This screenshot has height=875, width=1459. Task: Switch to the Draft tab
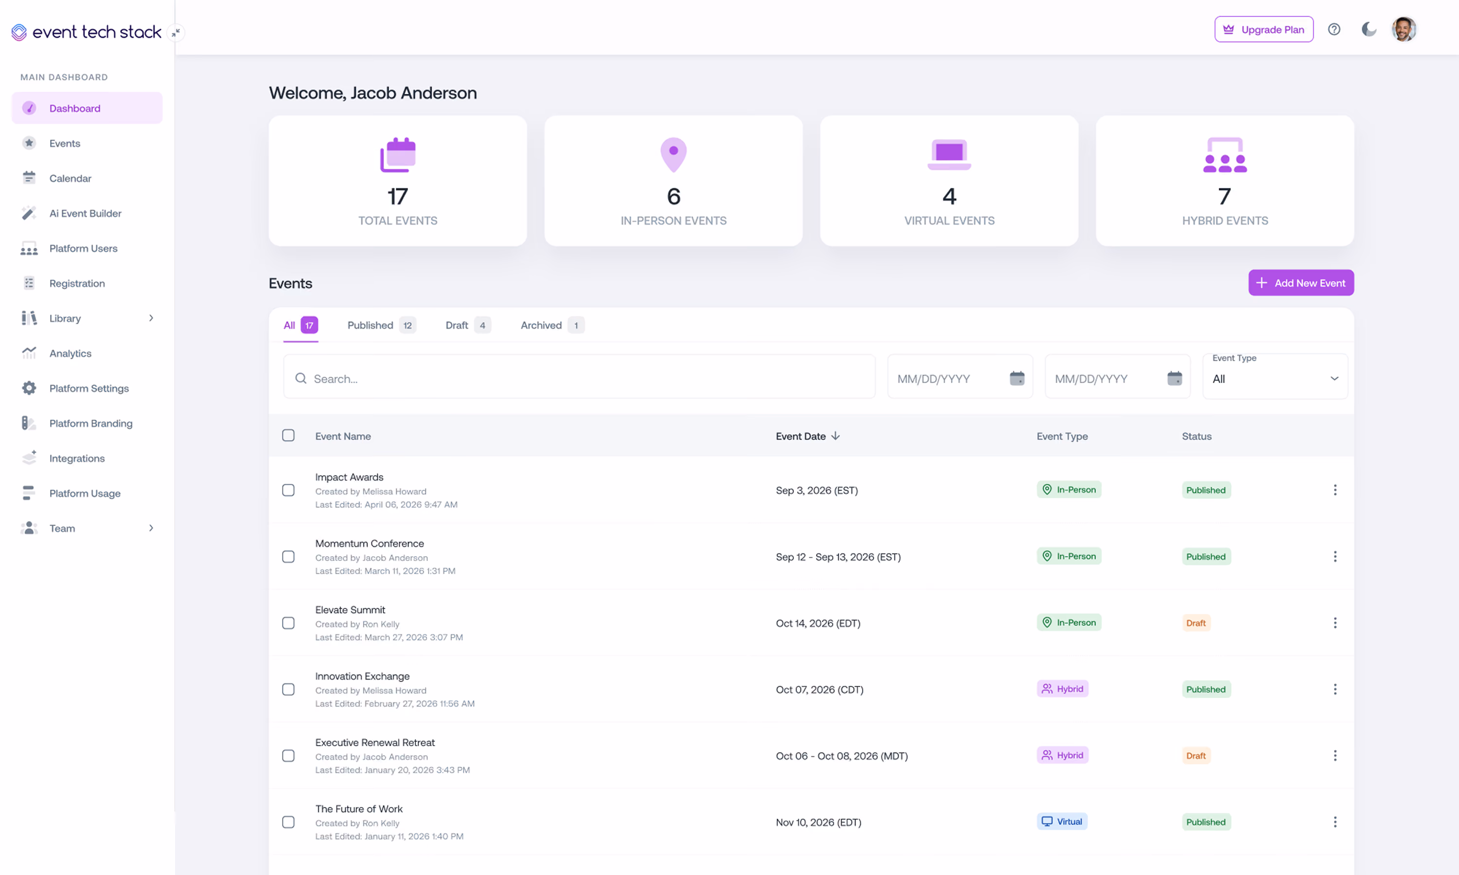[468, 325]
